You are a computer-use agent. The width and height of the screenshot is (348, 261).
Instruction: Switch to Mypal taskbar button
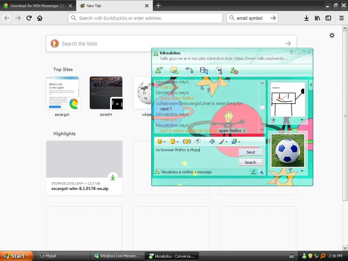(x=63, y=256)
